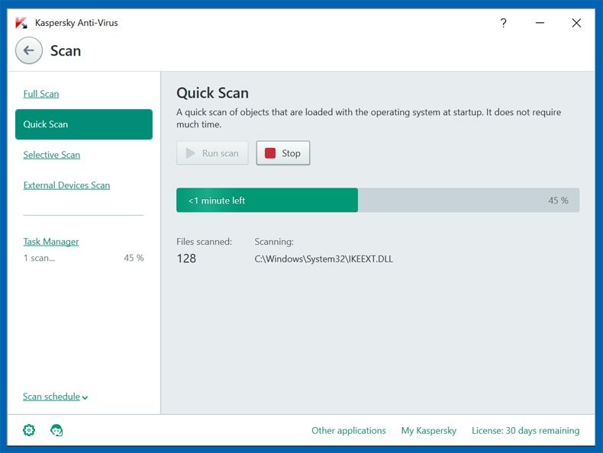603x453 pixels.
Task: Open the settings gear icon
Action: [x=29, y=430]
